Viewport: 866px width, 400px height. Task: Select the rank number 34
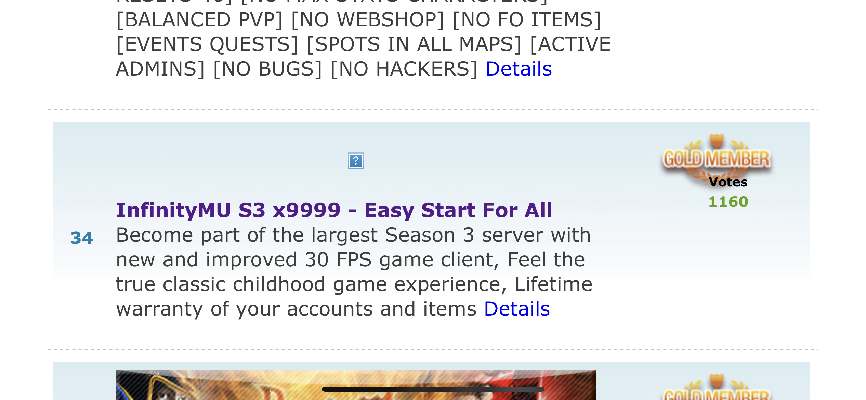82,238
